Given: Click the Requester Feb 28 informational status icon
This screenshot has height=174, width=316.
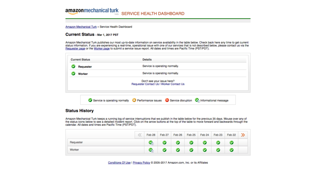Looking at the screenshot, I should (151, 142).
